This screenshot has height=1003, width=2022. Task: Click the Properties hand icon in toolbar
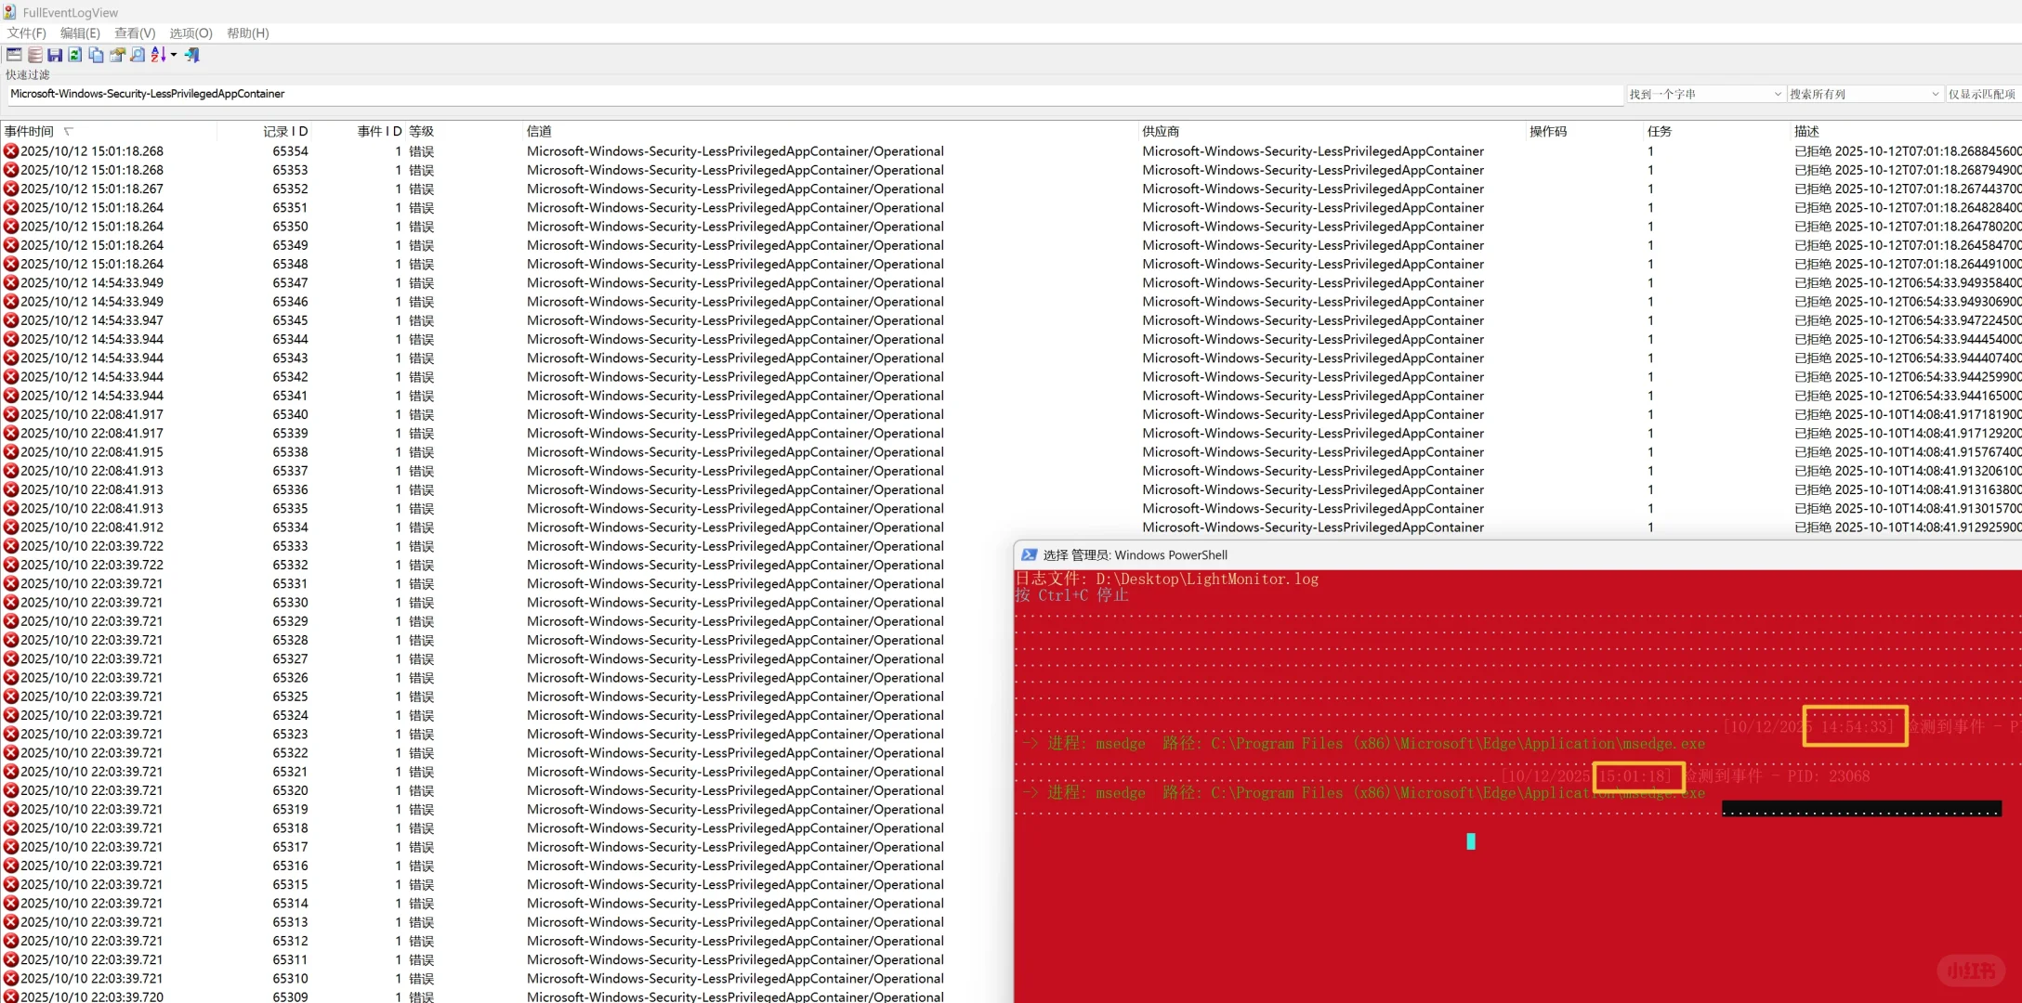(117, 55)
